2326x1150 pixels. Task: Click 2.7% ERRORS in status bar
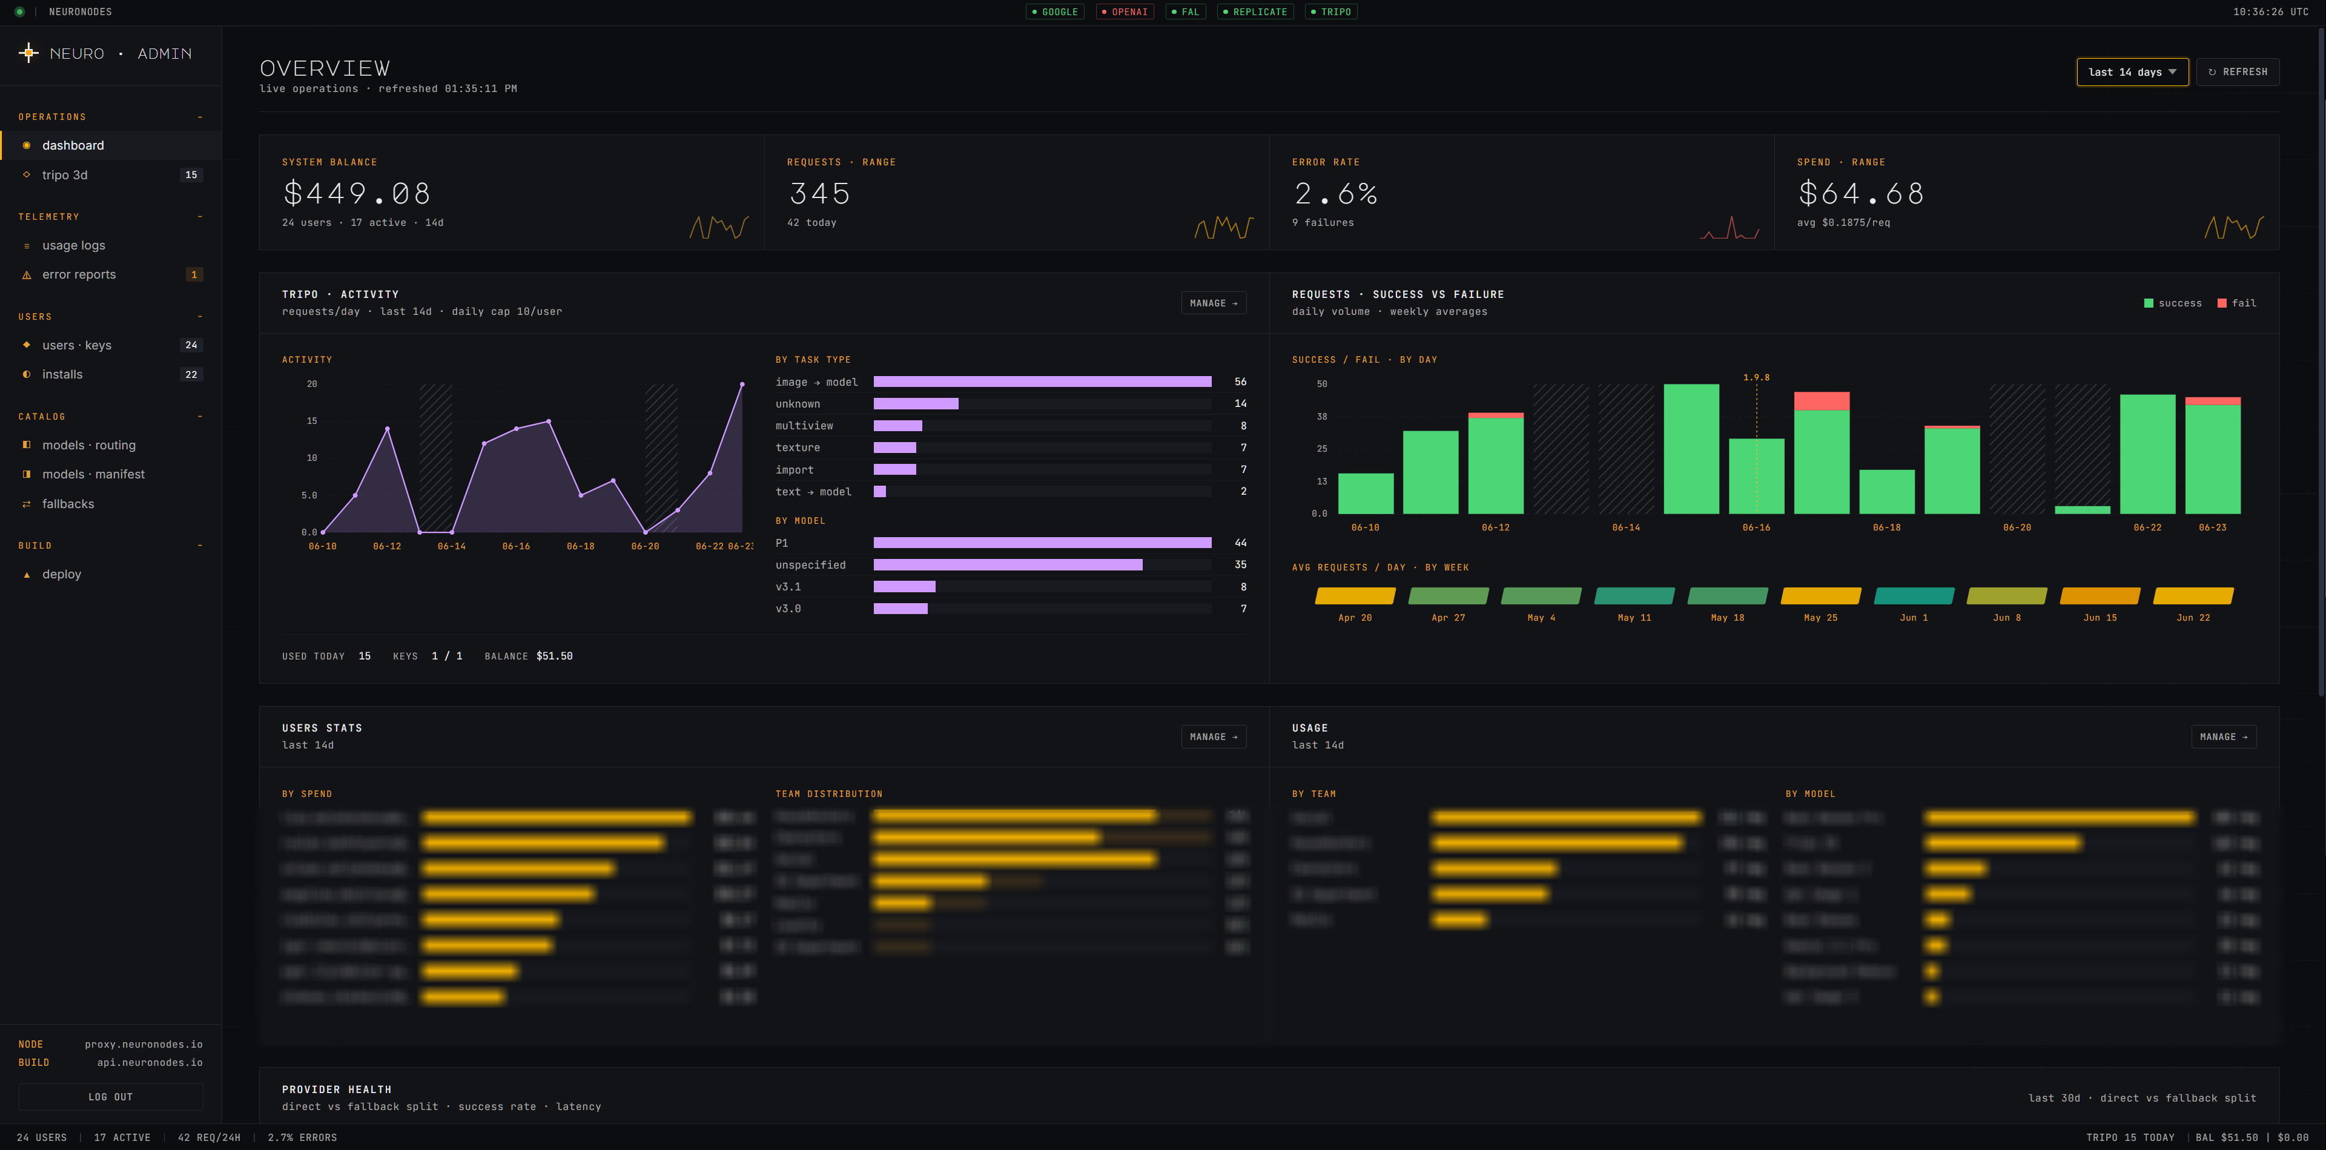[303, 1137]
